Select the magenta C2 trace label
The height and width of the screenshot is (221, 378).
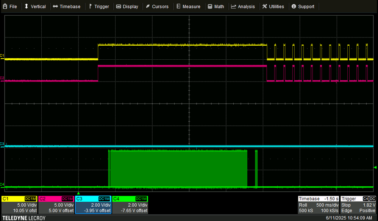click(x=2, y=78)
